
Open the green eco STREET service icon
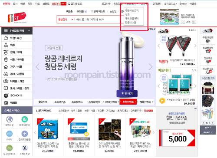(9, 148)
